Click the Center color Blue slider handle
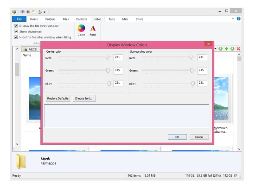The height and width of the screenshot is (187, 255). click(x=109, y=84)
